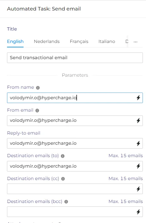Image resolution: width=146 pixels, height=223 pixels.
Task: Click the lightning bolt in From name field
Action: (138, 98)
